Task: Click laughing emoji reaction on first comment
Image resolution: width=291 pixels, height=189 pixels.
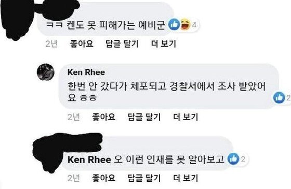Action: click(186, 25)
